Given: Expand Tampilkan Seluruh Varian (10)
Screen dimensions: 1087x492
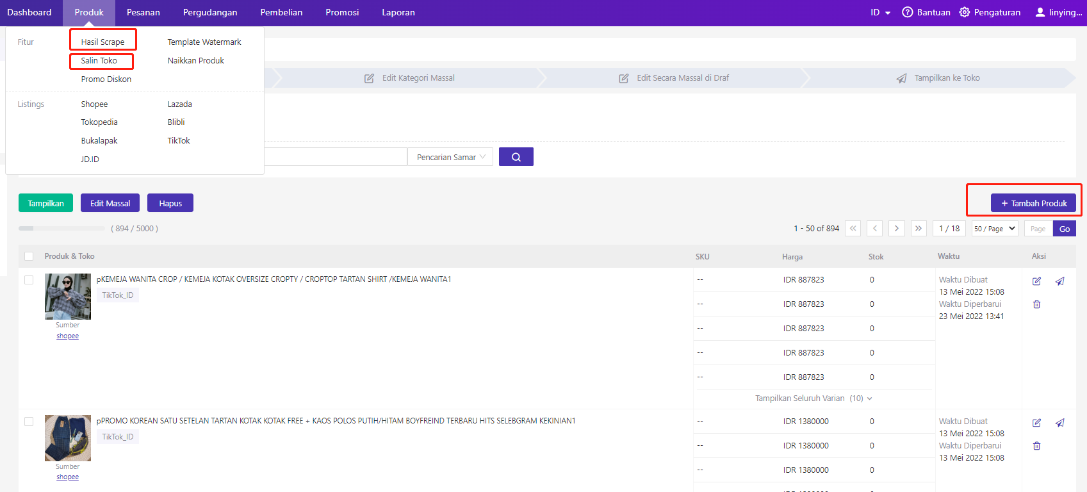Looking at the screenshot, I should click(x=813, y=398).
